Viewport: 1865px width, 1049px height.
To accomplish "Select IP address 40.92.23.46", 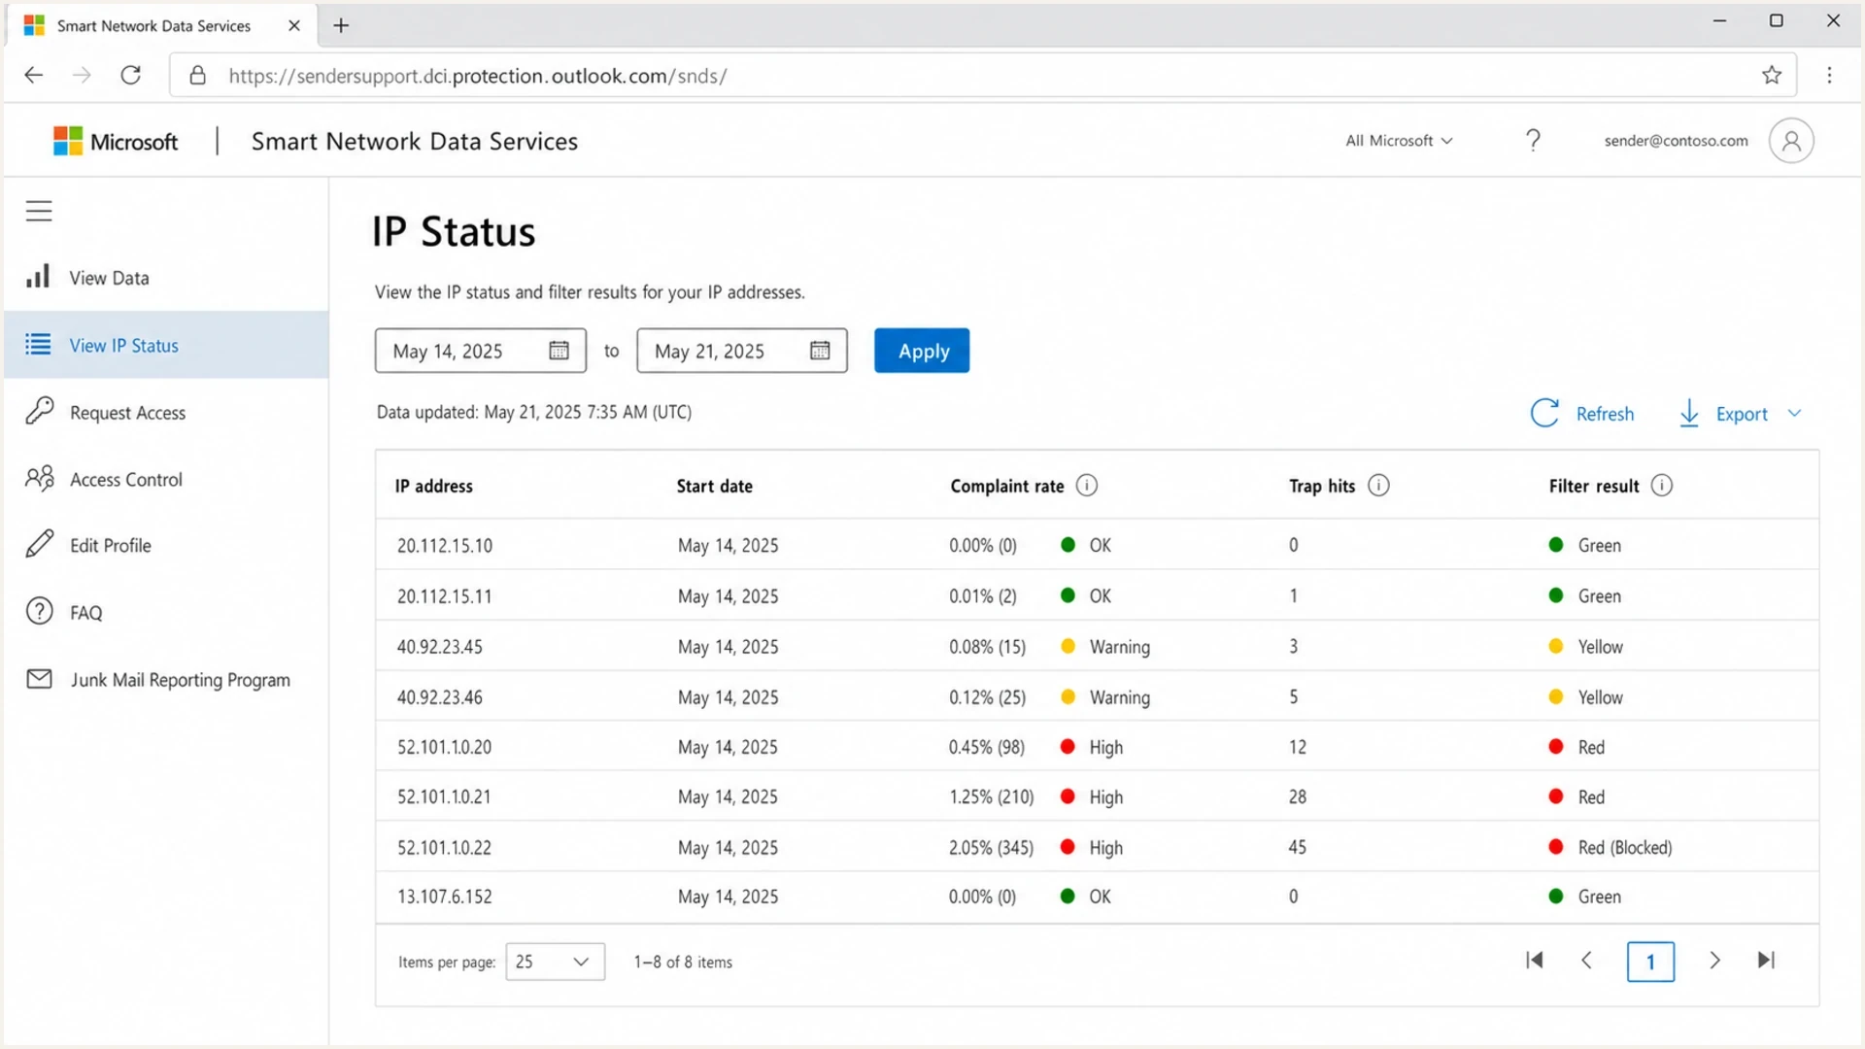I will 440,696.
